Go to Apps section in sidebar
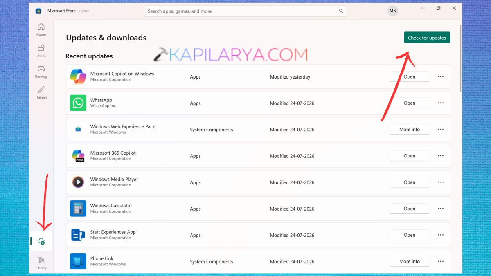 pyautogui.click(x=41, y=51)
